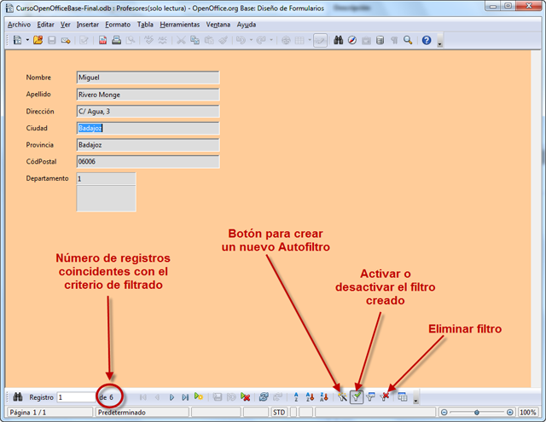Click the Spellcheck icon
The image size is (546, 422).
[148, 40]
